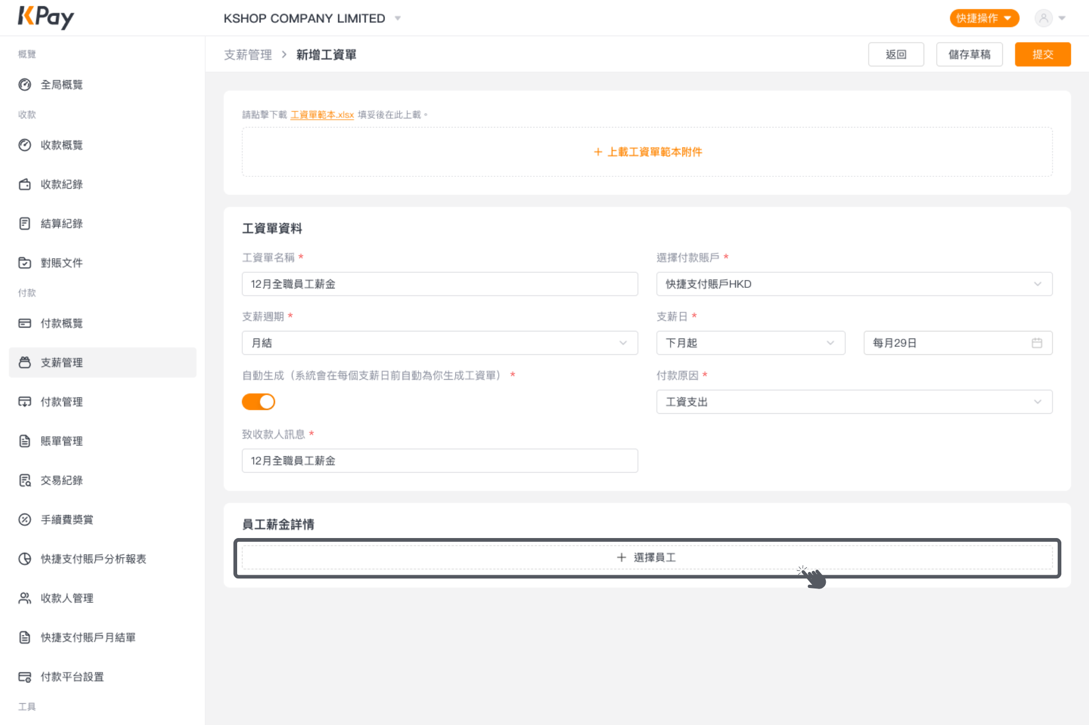Click the 快捷支付賬戶分析報表 pie chart icon

[x=24, y=559]
